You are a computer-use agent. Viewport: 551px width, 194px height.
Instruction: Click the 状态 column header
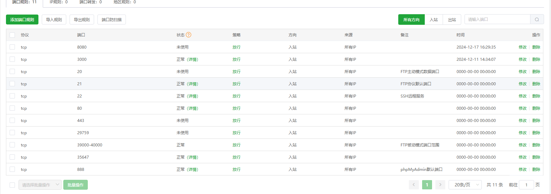pyautogui.click(x=181, y=35)
